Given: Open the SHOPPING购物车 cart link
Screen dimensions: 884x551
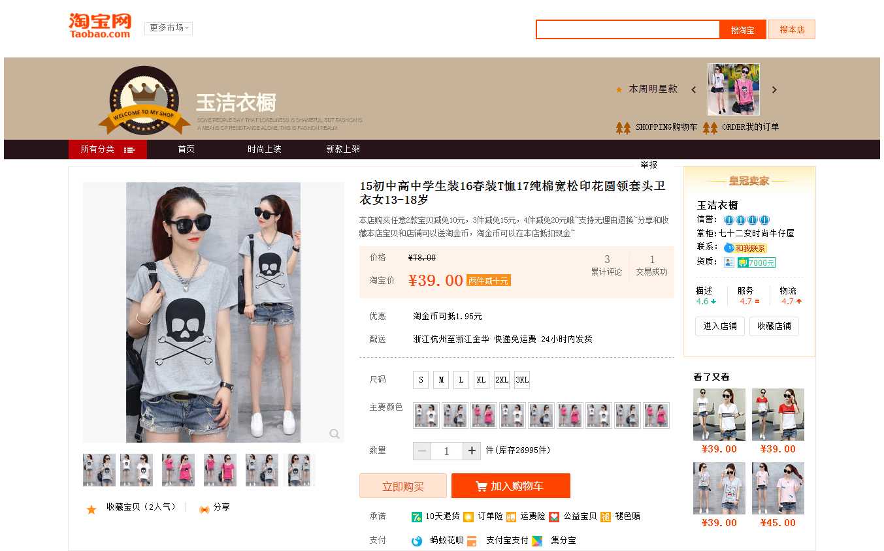Looking at the screenshot, I should tap(666, 127).
